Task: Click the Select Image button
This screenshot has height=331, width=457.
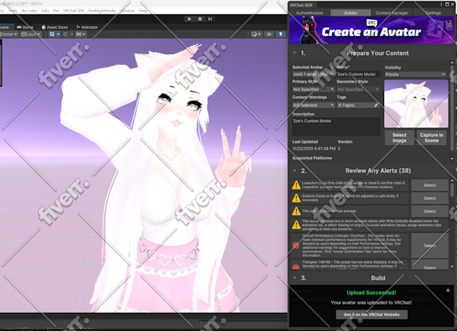Action: (x=399, y=138)
